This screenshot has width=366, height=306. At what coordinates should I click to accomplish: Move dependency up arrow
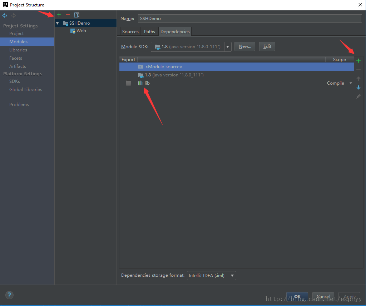pyautogui.click(x=358, y=79)
